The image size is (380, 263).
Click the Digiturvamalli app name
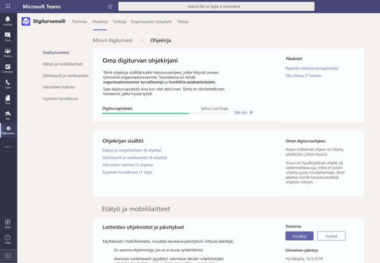[x=49, y=21]
